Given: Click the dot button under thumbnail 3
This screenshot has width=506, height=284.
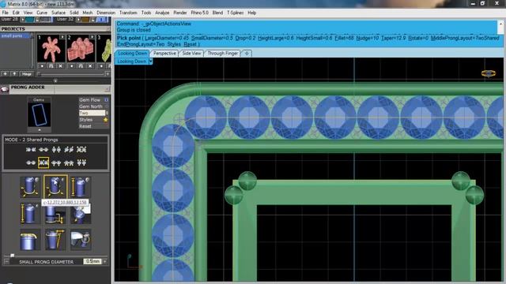Looking at the screenshot, I should click(101, 66).
